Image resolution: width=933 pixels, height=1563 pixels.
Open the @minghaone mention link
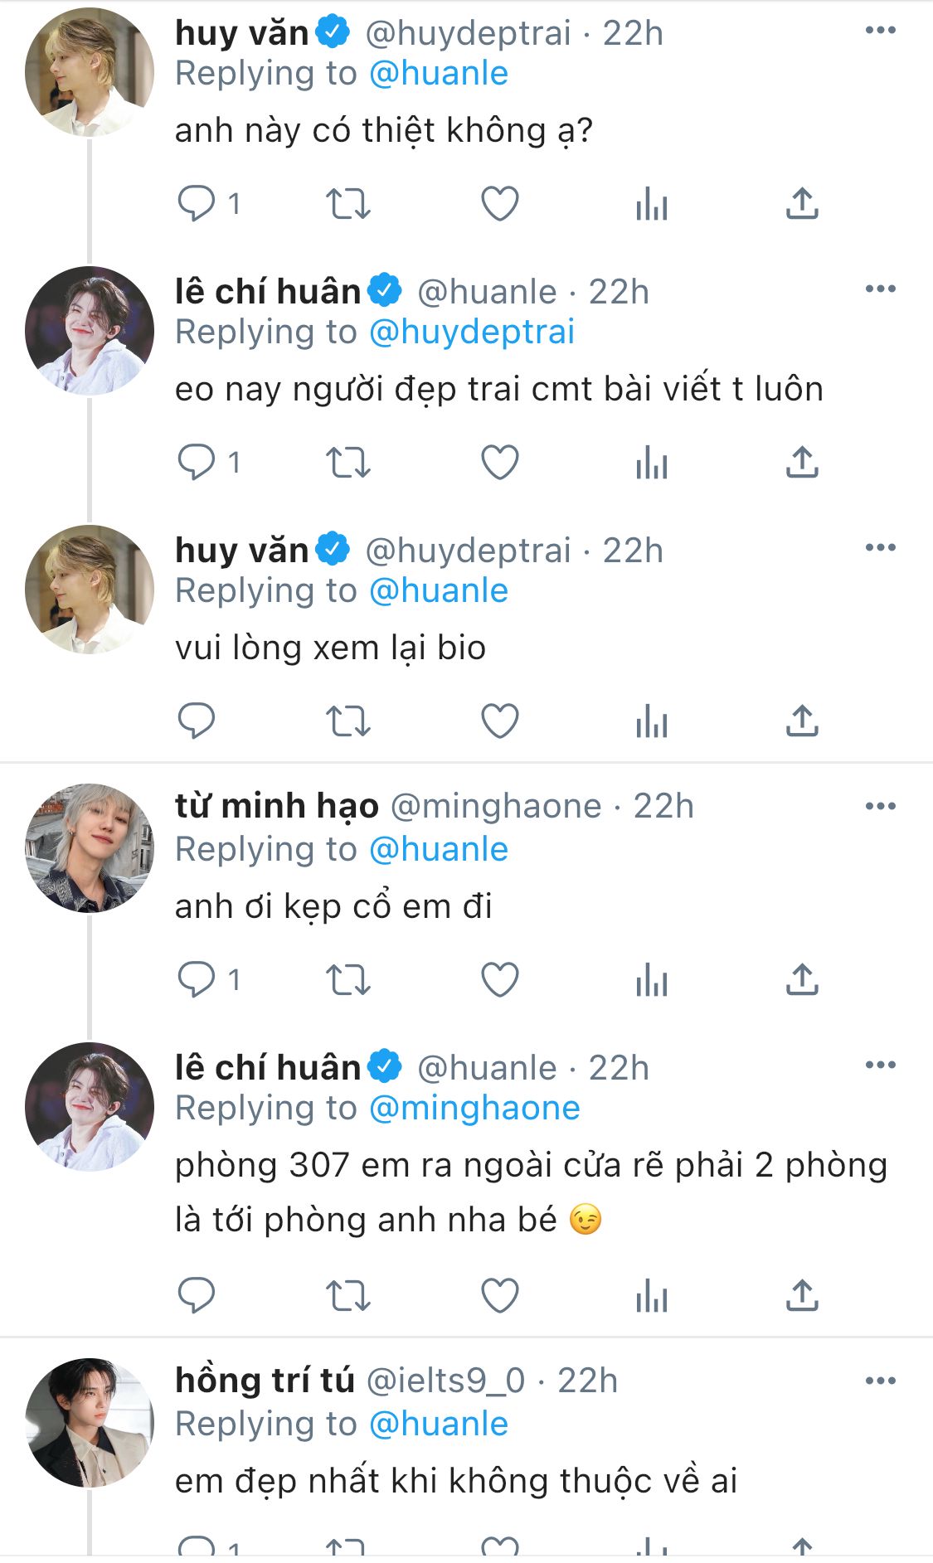coord(474,1108)
